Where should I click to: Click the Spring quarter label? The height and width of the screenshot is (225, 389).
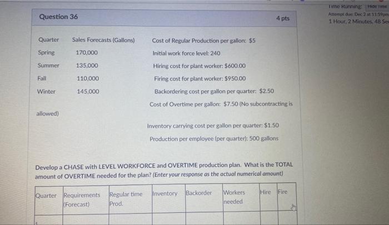pyautogui.click(x=46, y=53)
